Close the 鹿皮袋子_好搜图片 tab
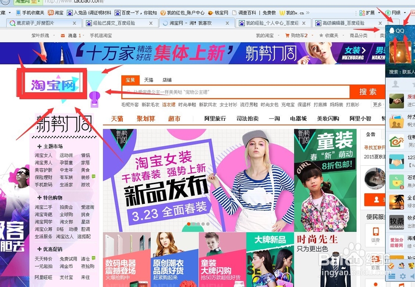The height and width of the screenshot is (287, 415). (x=74, y=23)
